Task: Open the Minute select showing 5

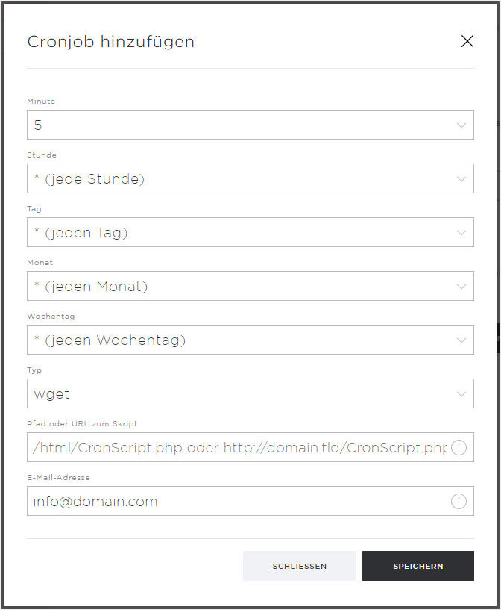Action: point(250,125)
